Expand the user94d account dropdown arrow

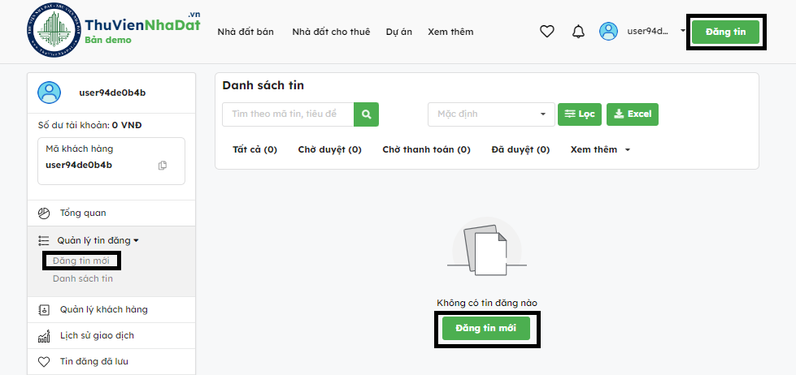[682, 32]
